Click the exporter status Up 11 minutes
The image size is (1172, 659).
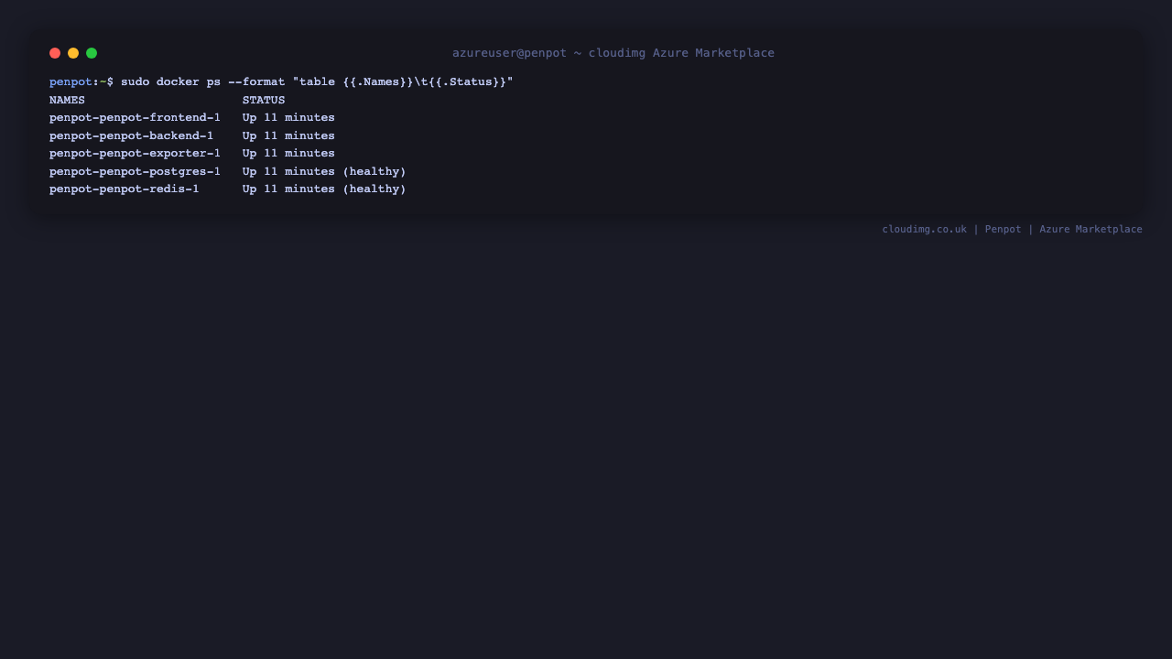coord(288,154)
